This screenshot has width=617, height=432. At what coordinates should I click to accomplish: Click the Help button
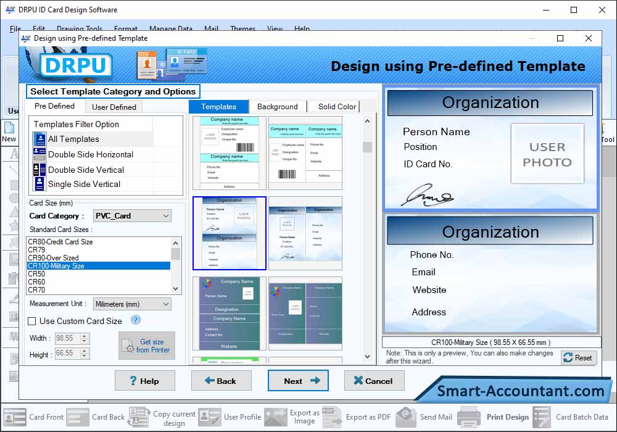pos(145,380)
